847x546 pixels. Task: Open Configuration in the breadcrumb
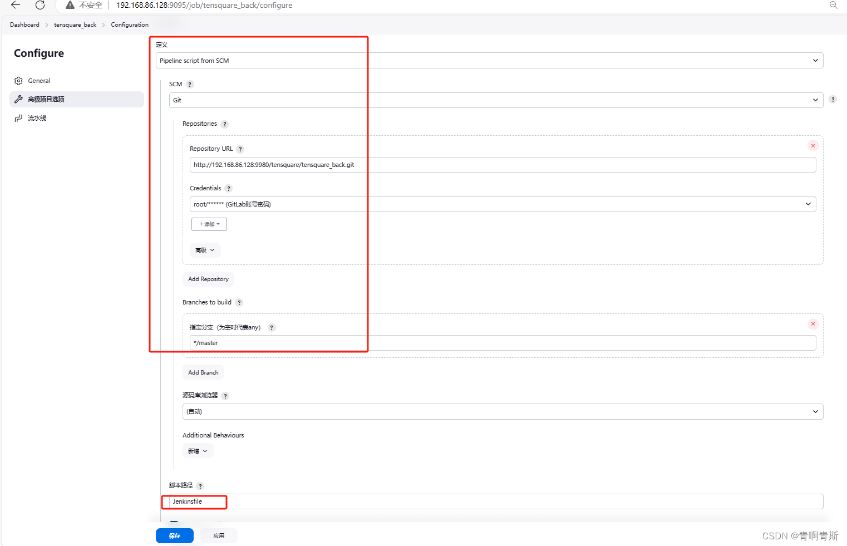pyautogui.click(x=130, y=24)
